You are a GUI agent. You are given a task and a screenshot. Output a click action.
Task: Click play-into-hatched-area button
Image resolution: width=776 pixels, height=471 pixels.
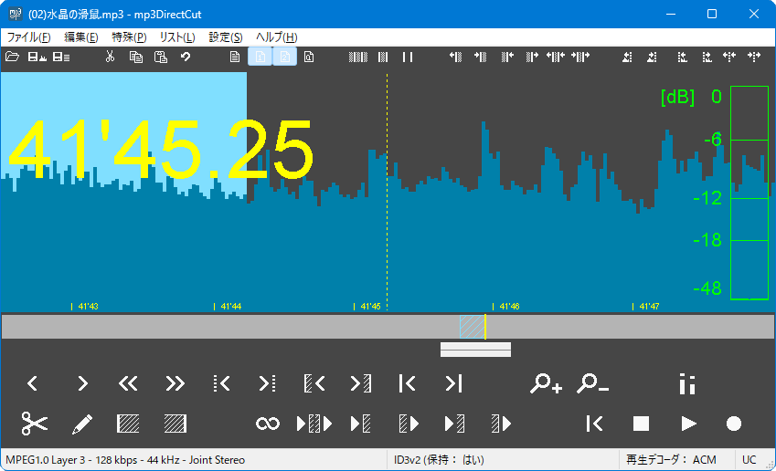tap(361, 424)
